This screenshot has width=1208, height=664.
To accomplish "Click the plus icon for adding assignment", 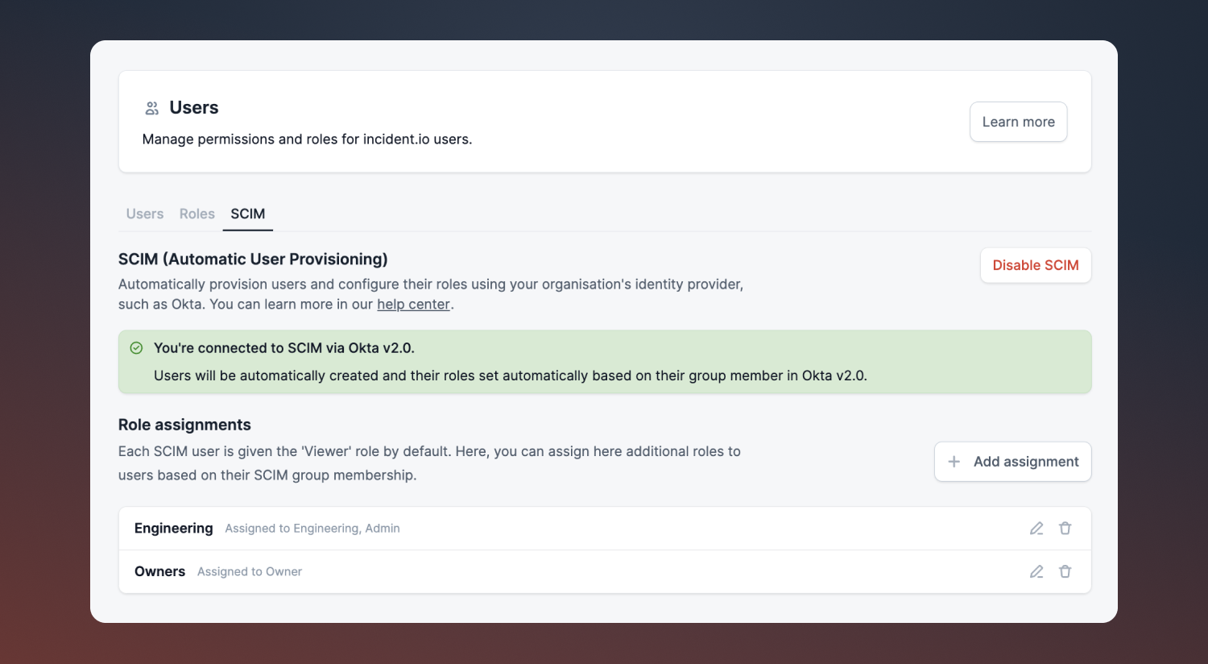I will pyautogui.click(x=954, y=462).
